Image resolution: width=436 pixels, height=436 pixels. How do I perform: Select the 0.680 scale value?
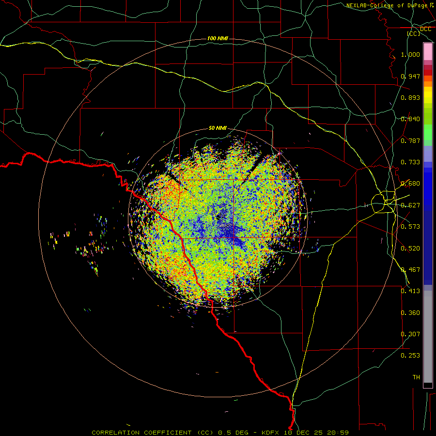click(x=410, y=184)
